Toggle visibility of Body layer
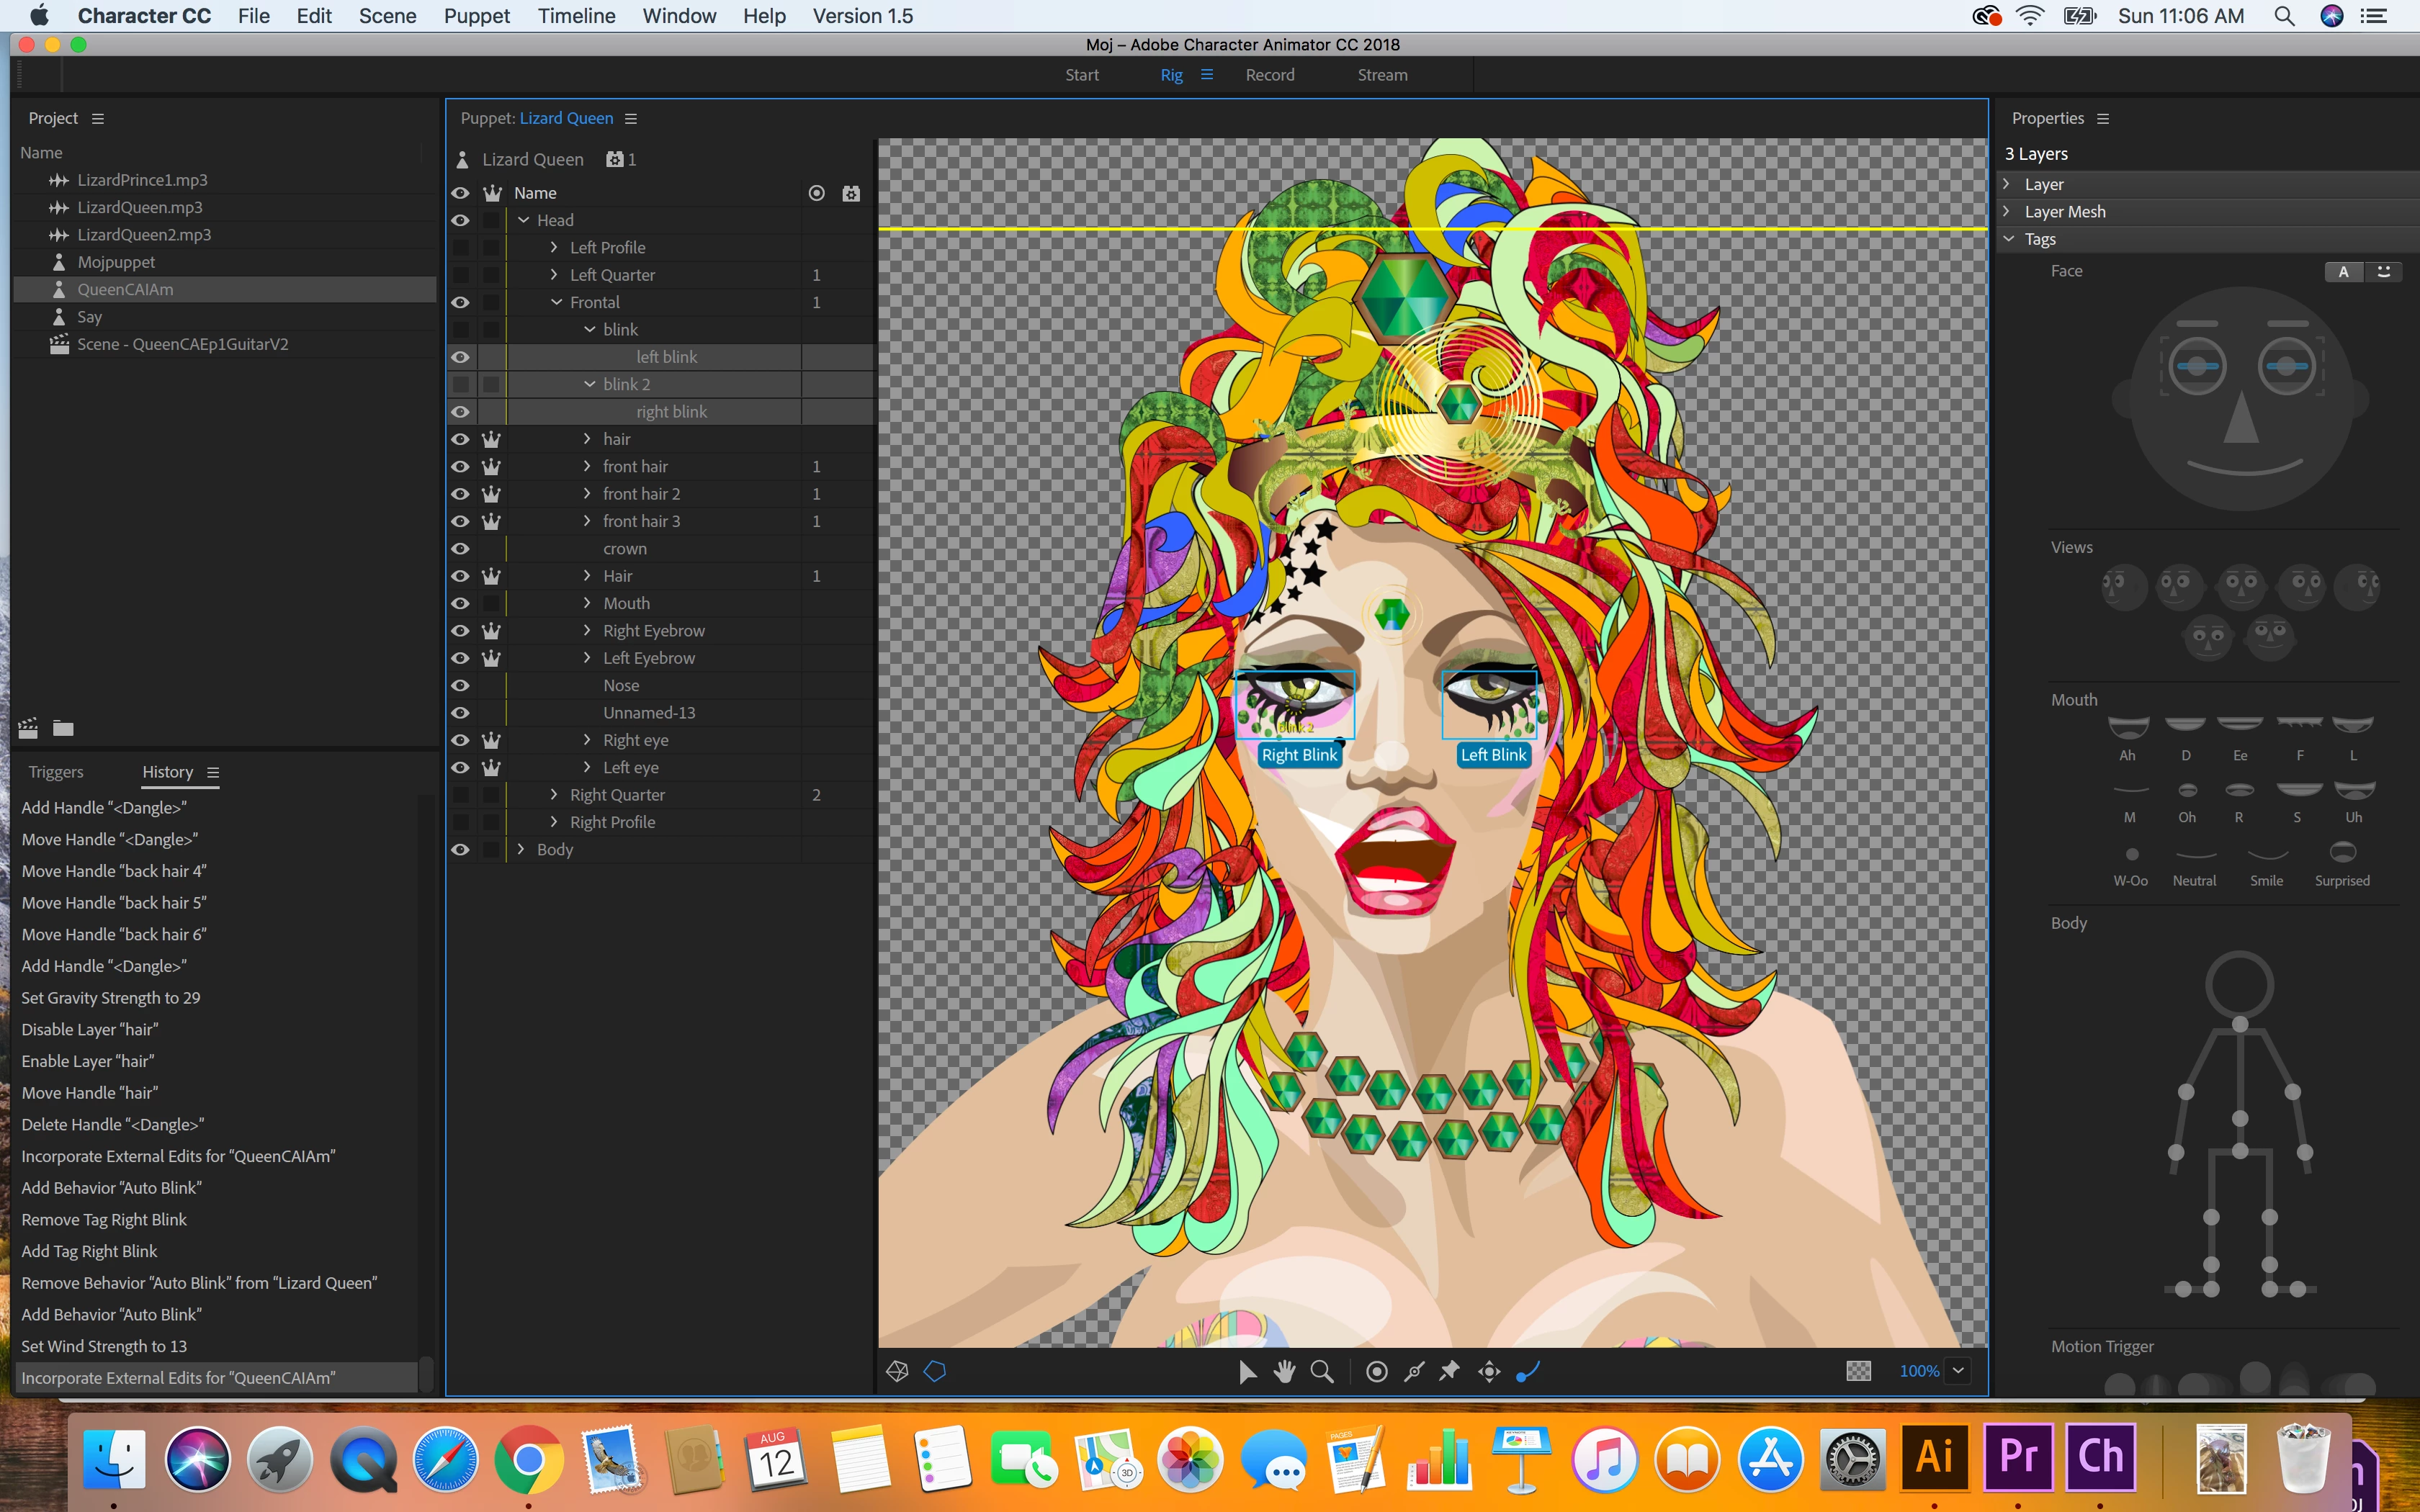The width and height of the screenshot is (2420, 1512). (x=460, y=850)
